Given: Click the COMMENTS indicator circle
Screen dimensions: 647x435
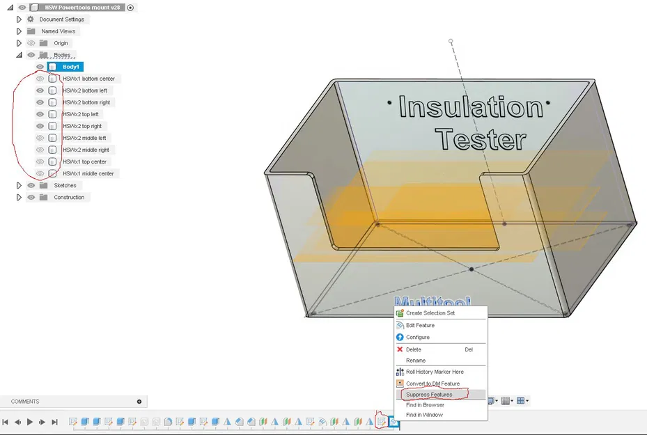Looking at the screenshot, I should [139, 401].
